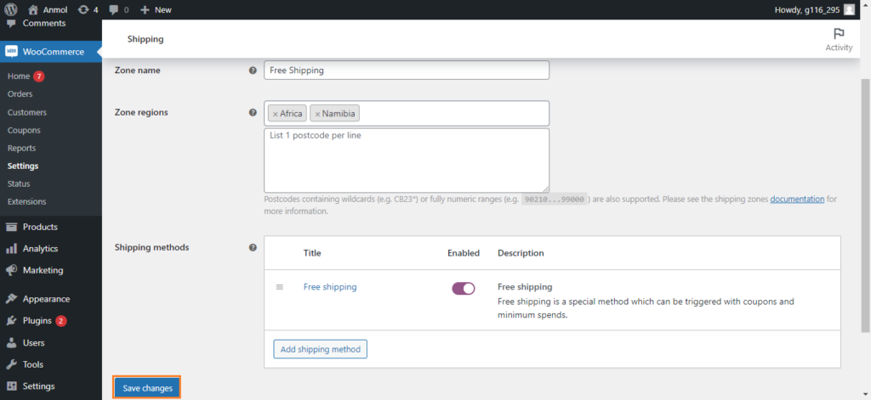This screenshot has width=871, height=400.
Task: Open the Free shipping method title link
Action: click(x=330, y=287)
